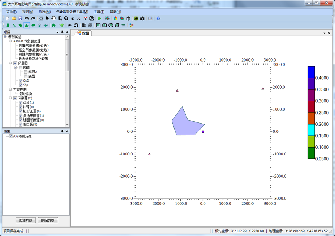Collapse the 污染源(2) tree node
335x236 pixels.
10,98
